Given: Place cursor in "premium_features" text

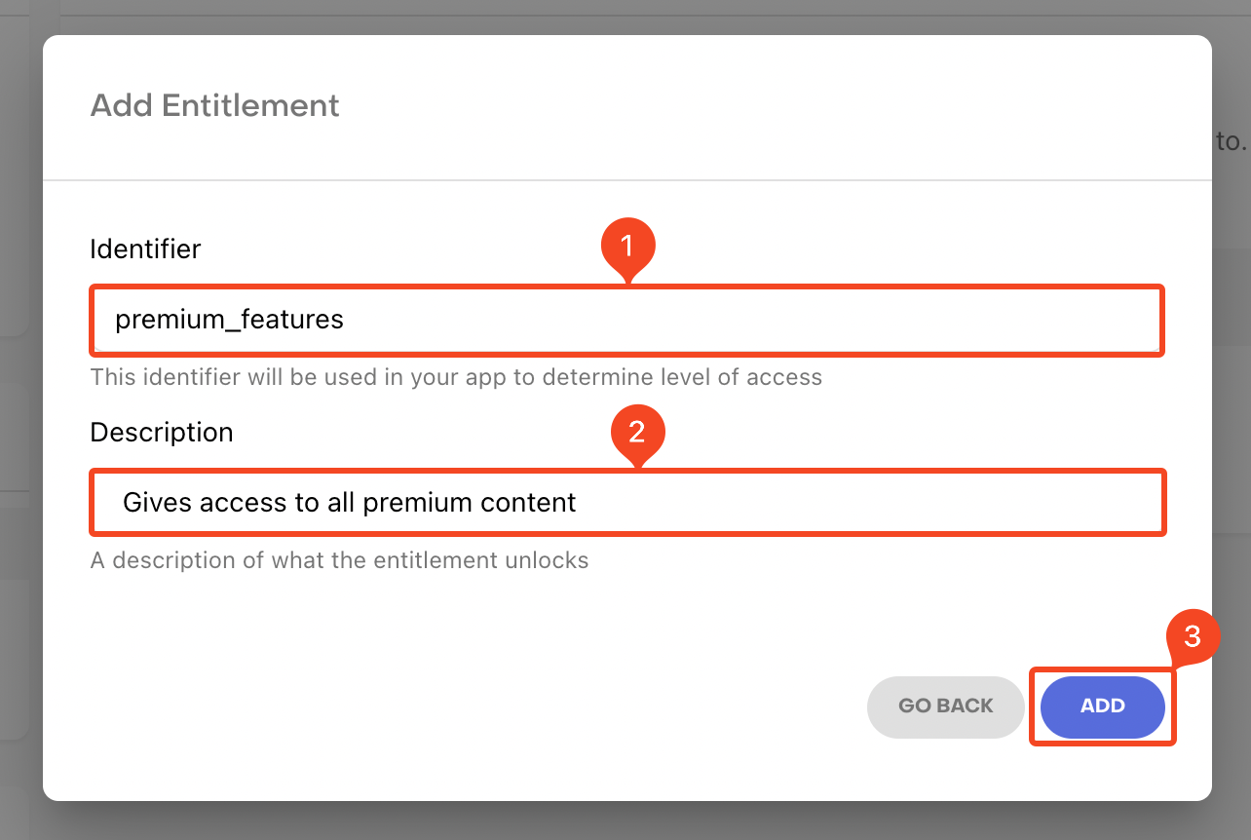Looking at the screenshot, I should [229, 320].
